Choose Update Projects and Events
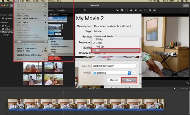 click(x=31, y=55)
